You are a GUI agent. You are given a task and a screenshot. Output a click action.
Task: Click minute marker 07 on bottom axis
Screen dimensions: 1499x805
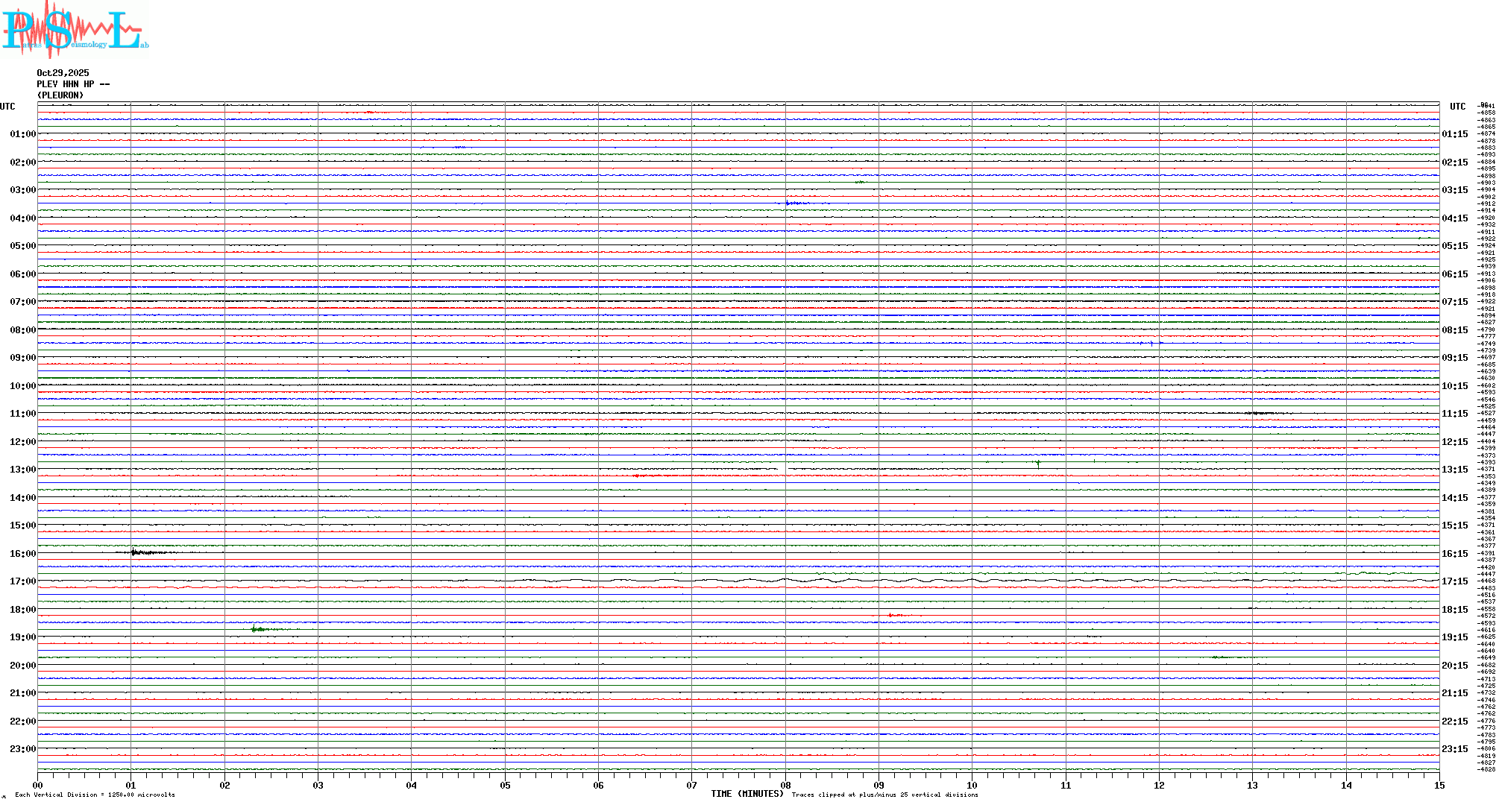692,785
